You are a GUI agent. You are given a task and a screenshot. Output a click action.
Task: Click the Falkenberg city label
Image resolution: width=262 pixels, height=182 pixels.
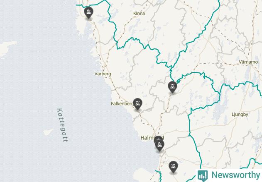click(x=122, y=104)
